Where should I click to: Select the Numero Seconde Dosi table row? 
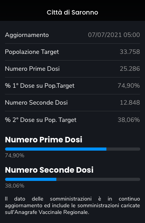point(72,103)
